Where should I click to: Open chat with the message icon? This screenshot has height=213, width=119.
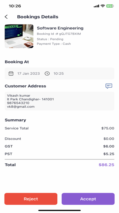109,86
